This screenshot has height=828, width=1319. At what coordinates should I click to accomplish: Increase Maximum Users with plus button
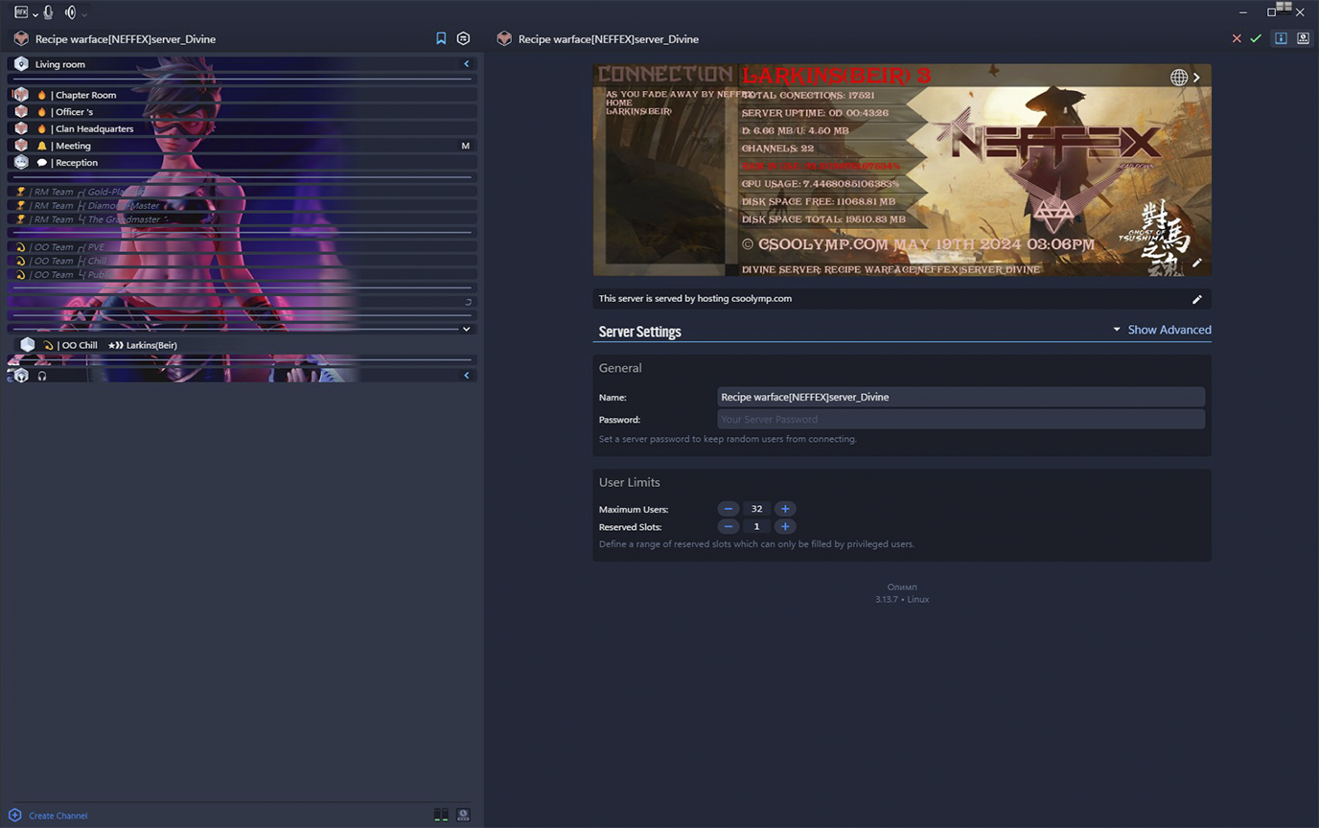coord(785,509)
